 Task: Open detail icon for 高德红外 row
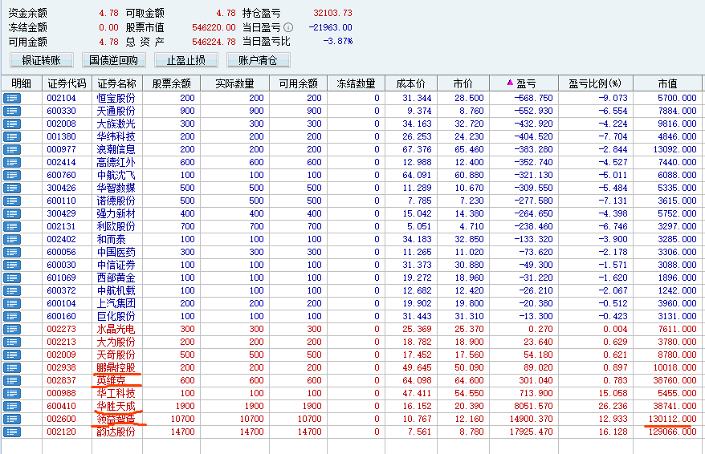(12, 162)
